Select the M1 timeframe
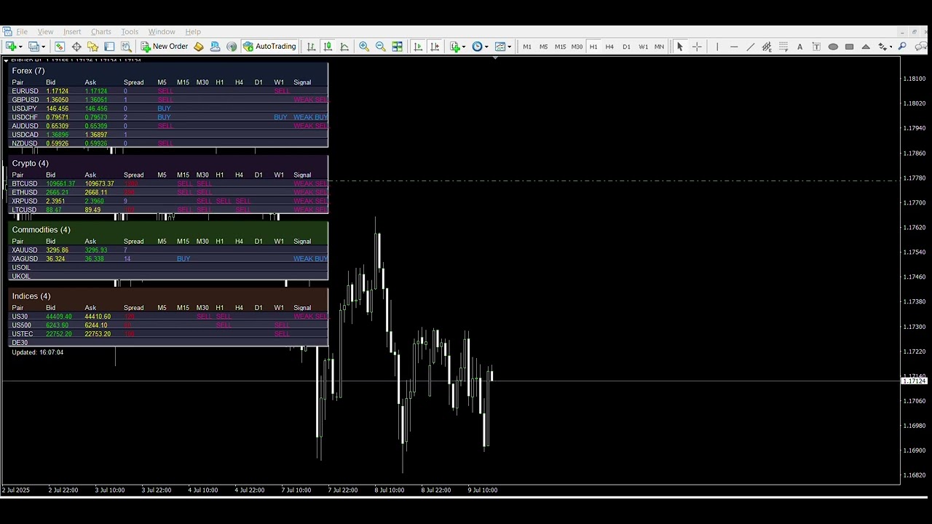 point(527,47)
